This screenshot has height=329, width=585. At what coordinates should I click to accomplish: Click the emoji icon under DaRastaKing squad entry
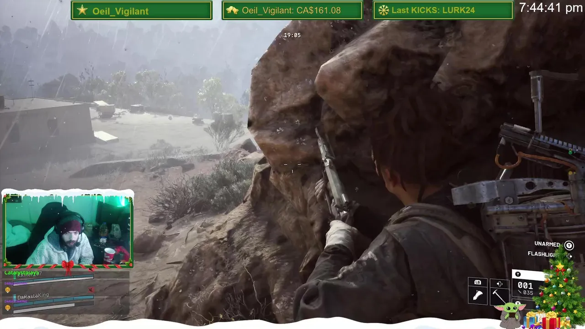click(x=7, y=308)
